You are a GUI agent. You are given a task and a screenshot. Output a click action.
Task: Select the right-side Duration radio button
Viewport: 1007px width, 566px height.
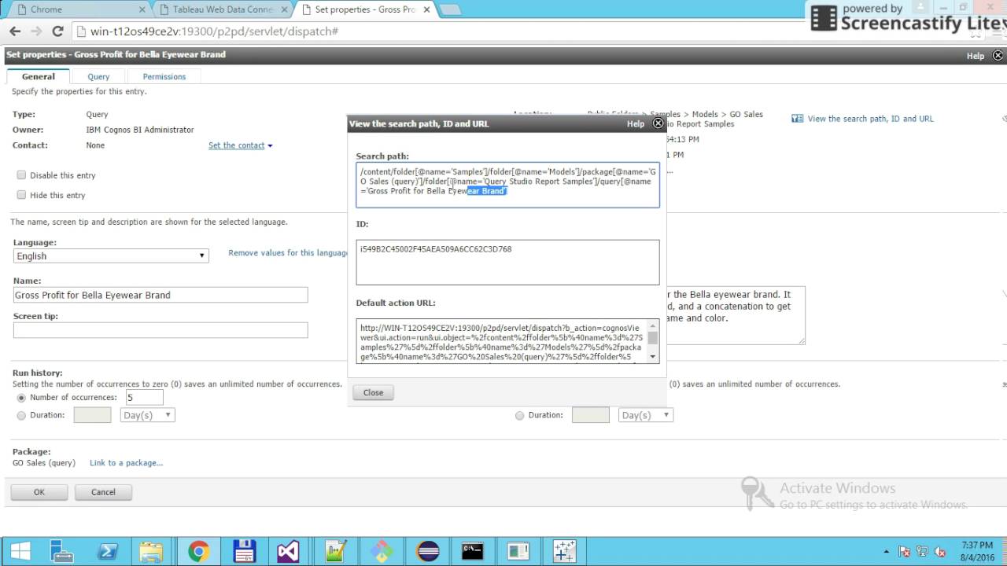tap(519, 415)
